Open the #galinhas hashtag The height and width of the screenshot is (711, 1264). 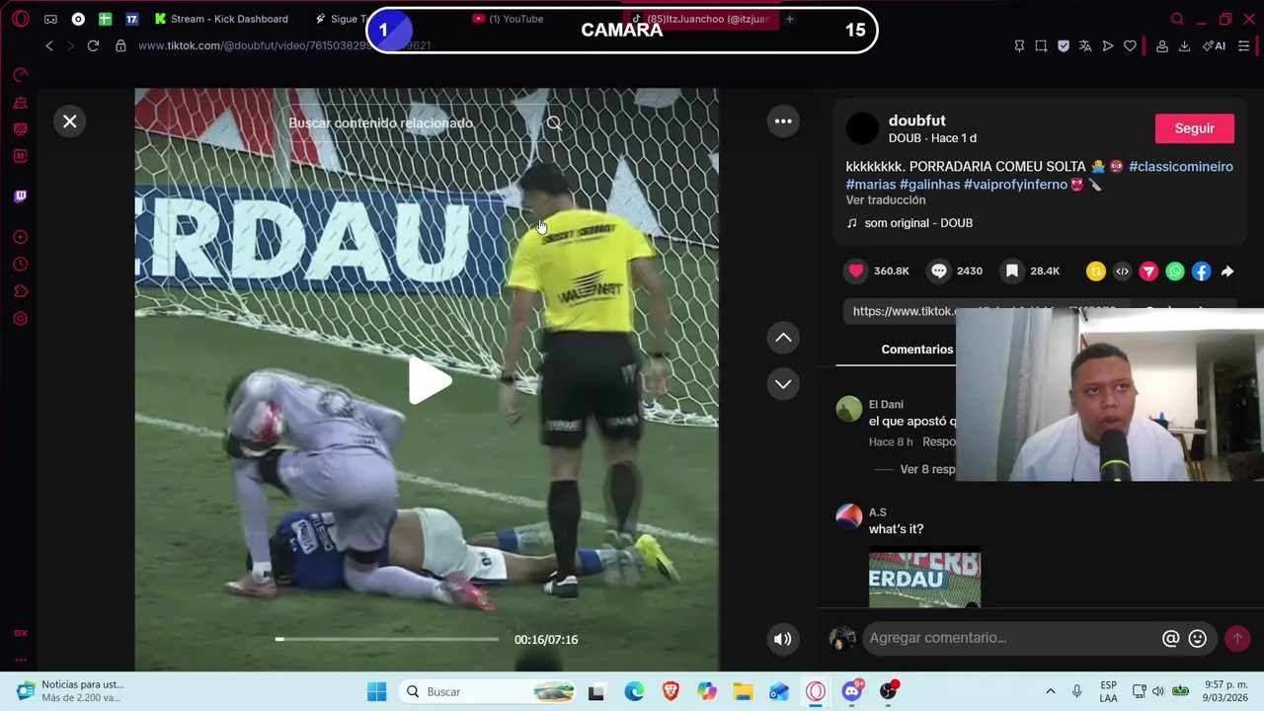pos(929,185)
